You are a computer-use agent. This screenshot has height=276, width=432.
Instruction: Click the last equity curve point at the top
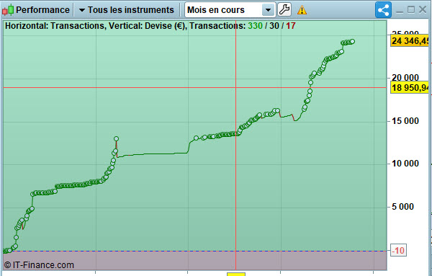click(x=352, y=42)
